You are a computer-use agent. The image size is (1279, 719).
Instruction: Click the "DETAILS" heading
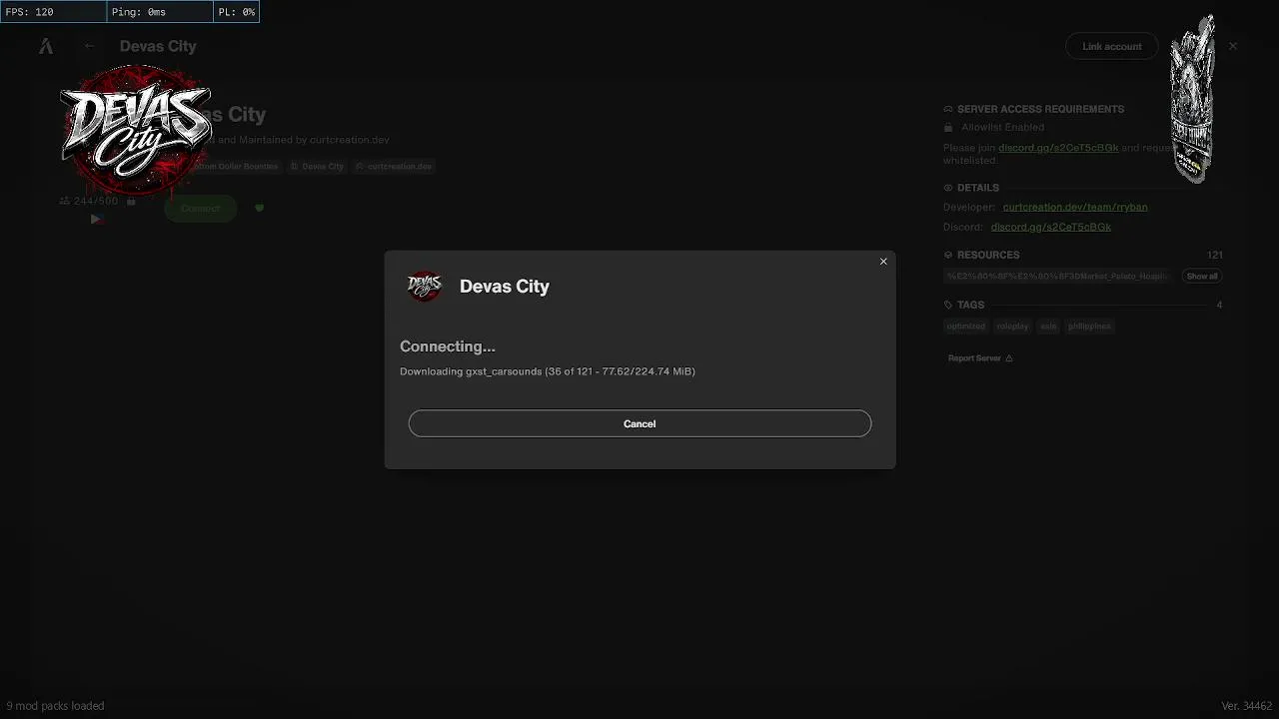point(978,188)
